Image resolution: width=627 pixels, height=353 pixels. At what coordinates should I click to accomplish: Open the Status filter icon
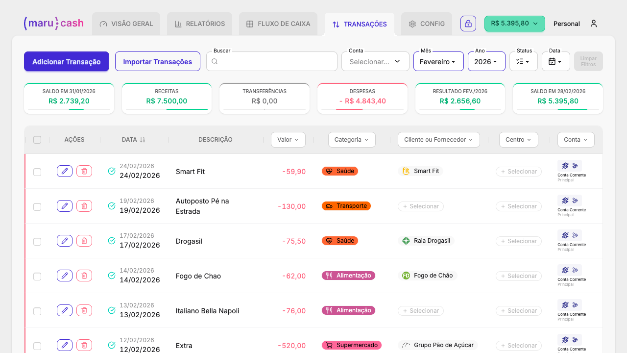523,61
